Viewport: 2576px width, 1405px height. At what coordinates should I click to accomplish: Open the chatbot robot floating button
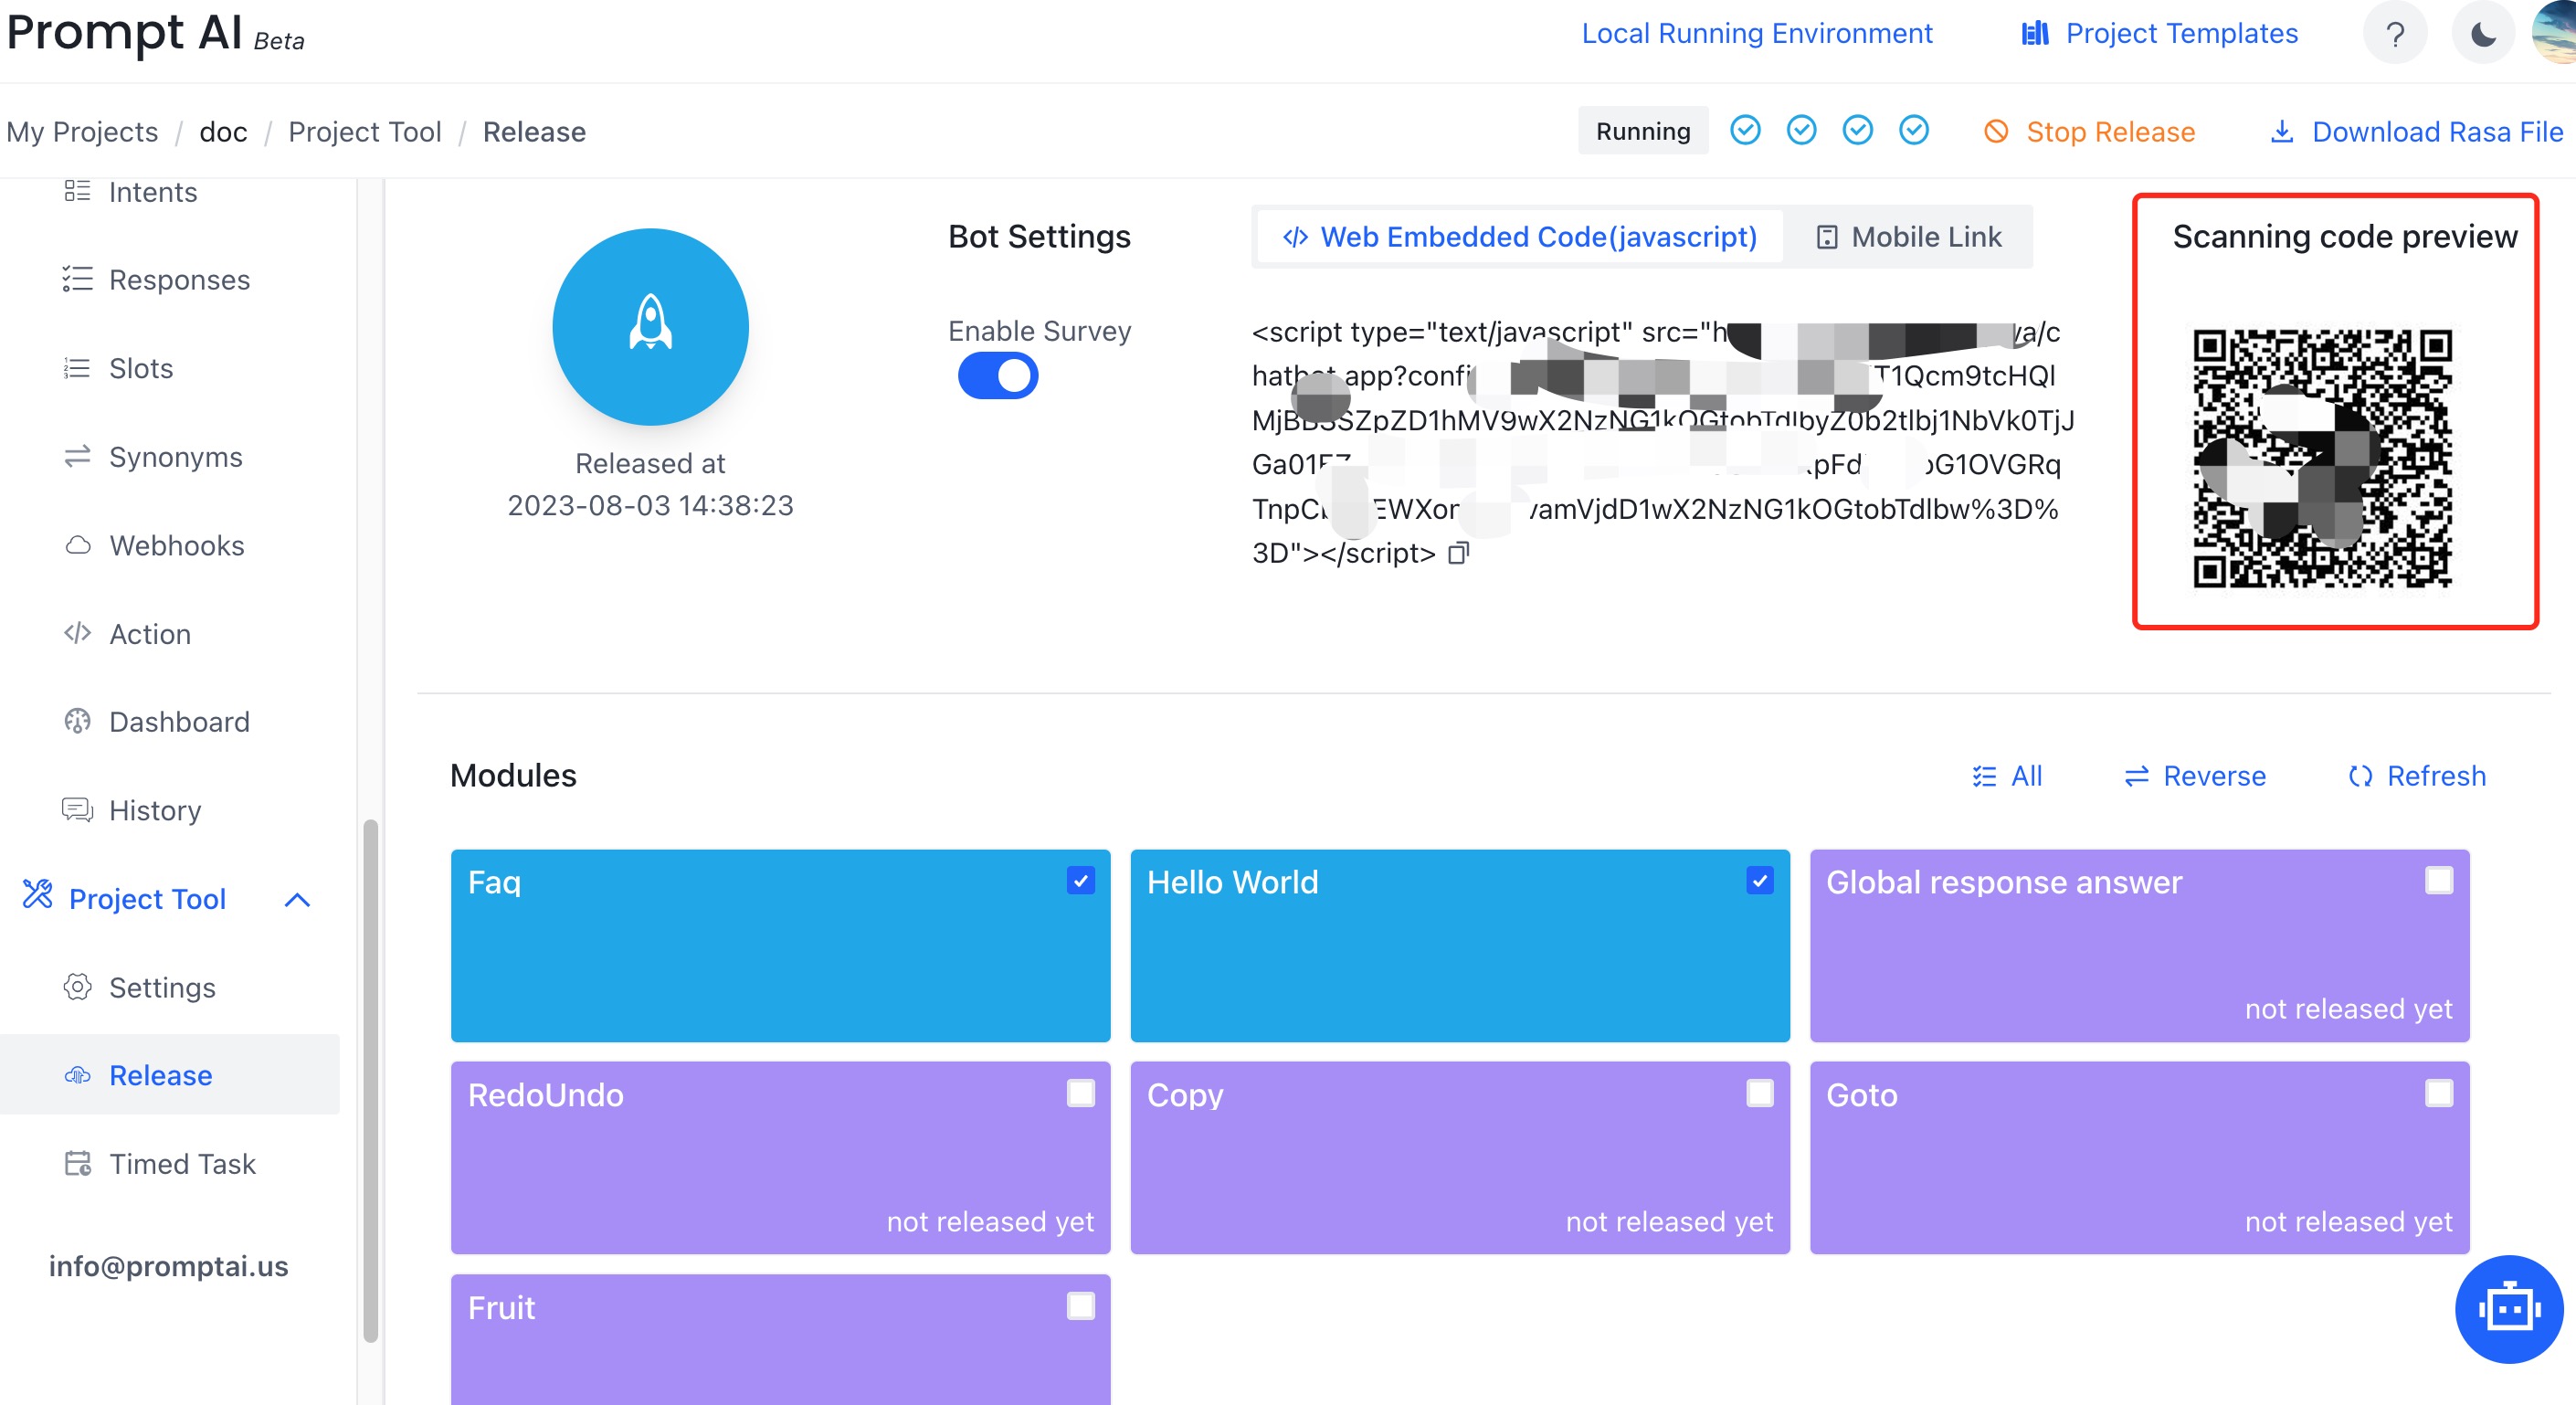click(x=2508, y=1308)
